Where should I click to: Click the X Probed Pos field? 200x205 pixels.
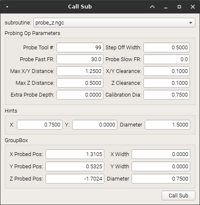coord(75,154)
